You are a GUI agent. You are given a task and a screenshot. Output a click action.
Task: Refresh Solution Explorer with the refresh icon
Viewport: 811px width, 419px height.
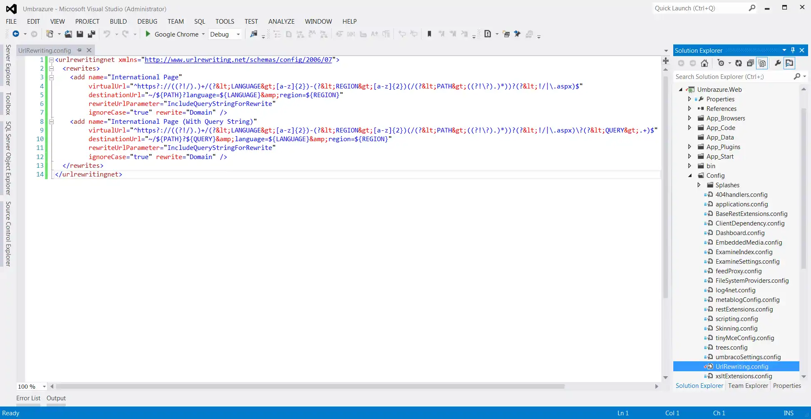pyautogui.click(x=739, y=63)
